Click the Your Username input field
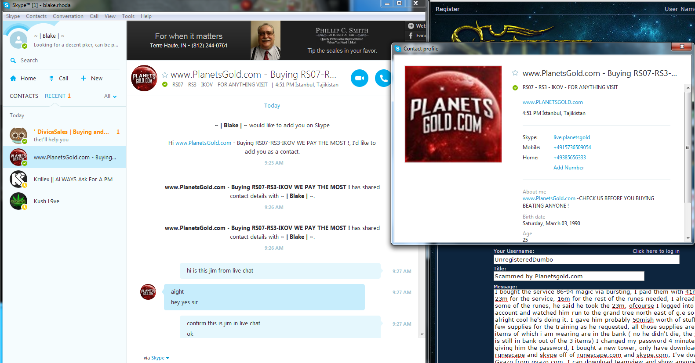Viewport: 695px width, 363px height. coord(586,259)
